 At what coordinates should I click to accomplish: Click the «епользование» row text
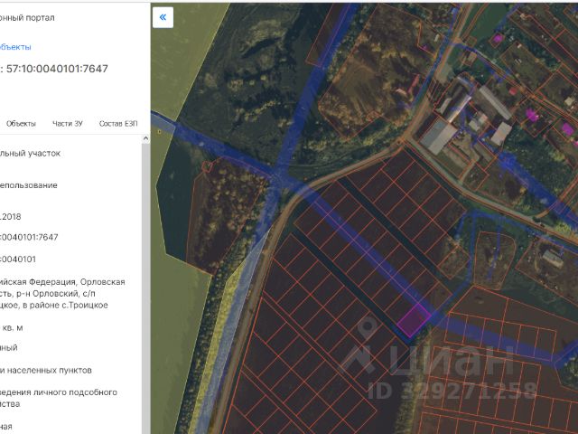click(29, 185)
